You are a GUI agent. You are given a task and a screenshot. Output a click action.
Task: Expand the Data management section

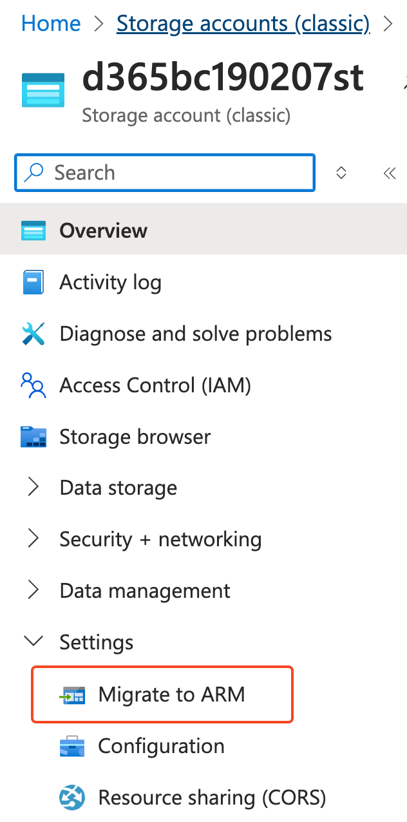point(33,591)
